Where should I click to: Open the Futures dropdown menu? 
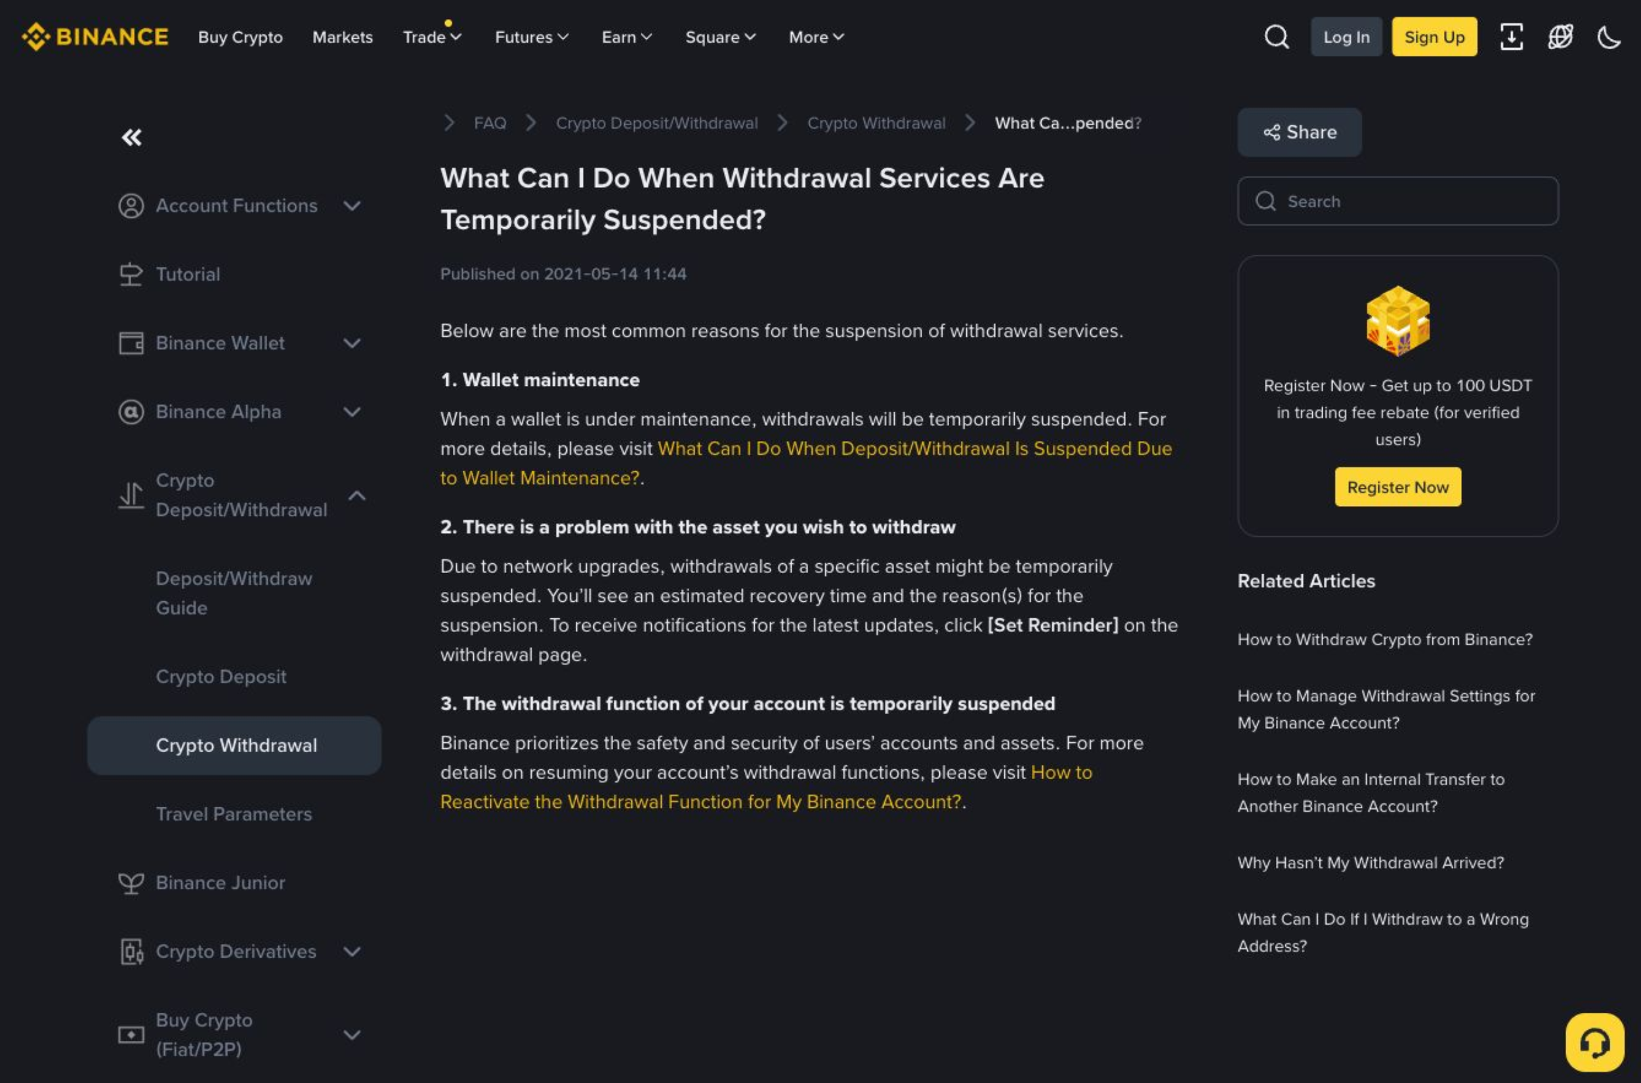point(532,37)
